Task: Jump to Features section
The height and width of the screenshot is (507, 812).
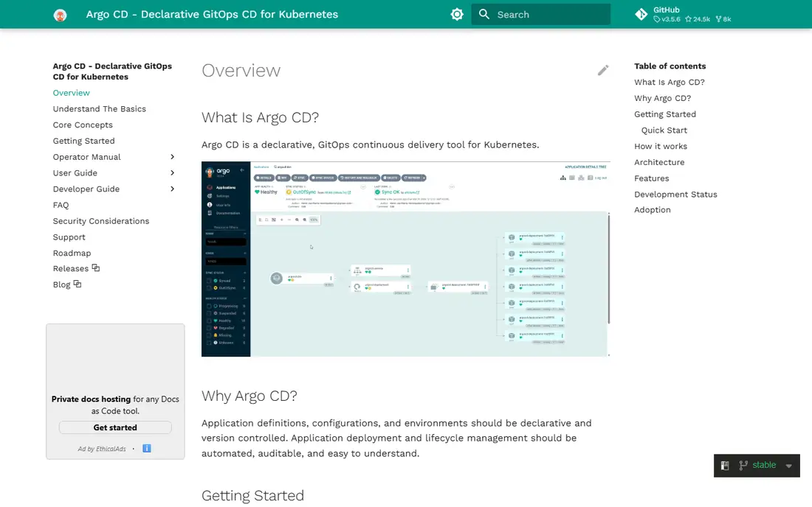Action: point(652,178)
